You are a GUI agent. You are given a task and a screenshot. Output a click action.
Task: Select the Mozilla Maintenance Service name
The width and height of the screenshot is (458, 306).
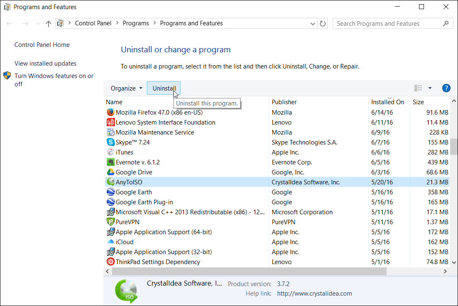pos(155,132)
